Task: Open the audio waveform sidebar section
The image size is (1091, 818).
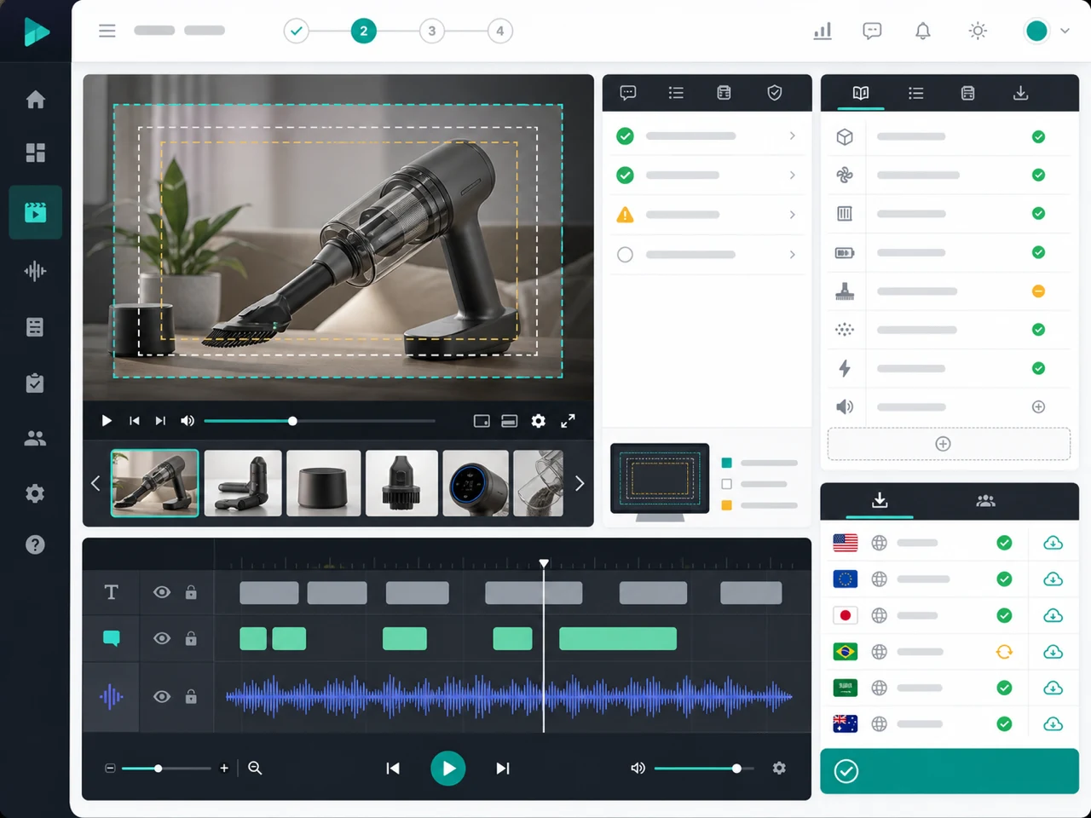Action: [35, 271]
